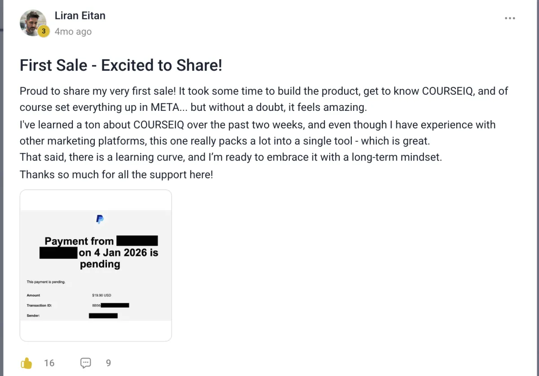Click the yellow level 3 badge
This screenshot has height=376, width=539.
(43, 31)
